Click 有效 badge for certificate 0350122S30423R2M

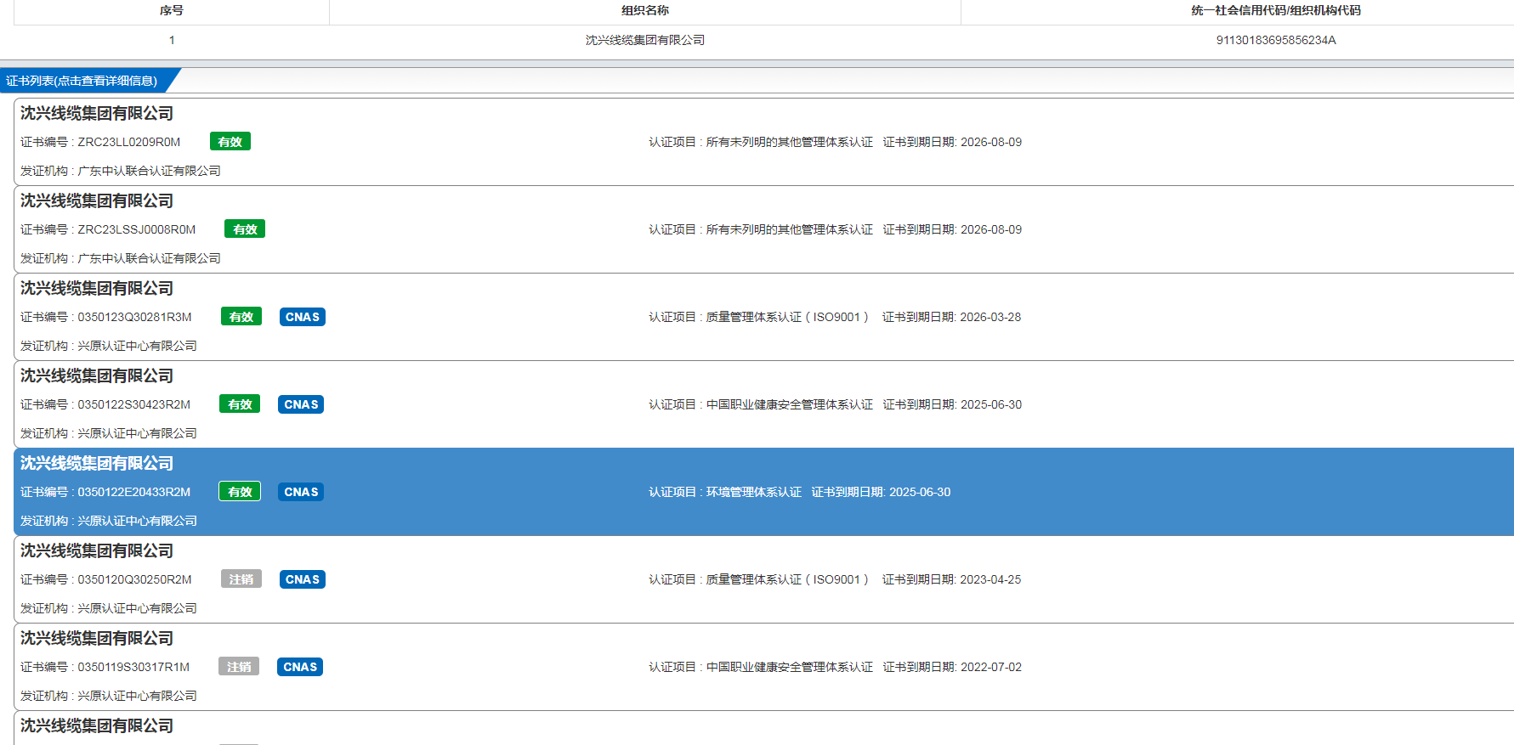pos(240,404)
